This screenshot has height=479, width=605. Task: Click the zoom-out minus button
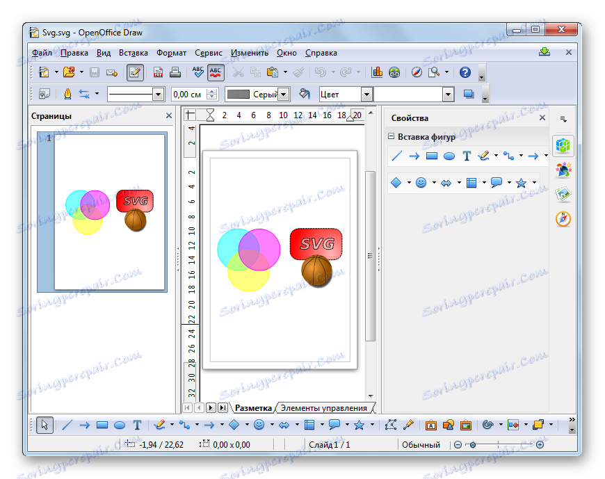tap(458, 445)
